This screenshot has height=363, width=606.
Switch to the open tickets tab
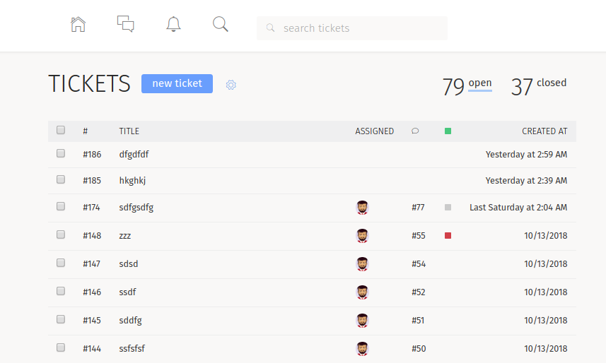479,83
